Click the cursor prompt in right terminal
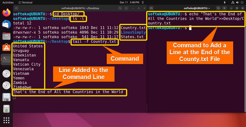This screenshot has height=127, width=246. 190,28
